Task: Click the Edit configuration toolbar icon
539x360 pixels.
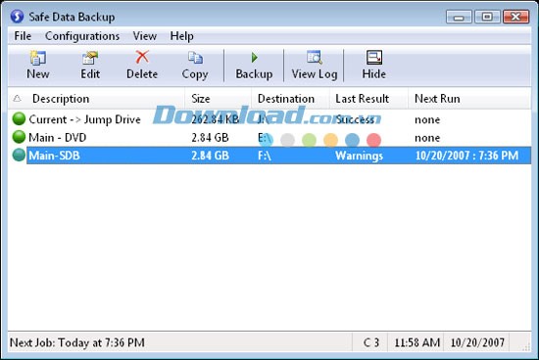Action: (90, 58)
